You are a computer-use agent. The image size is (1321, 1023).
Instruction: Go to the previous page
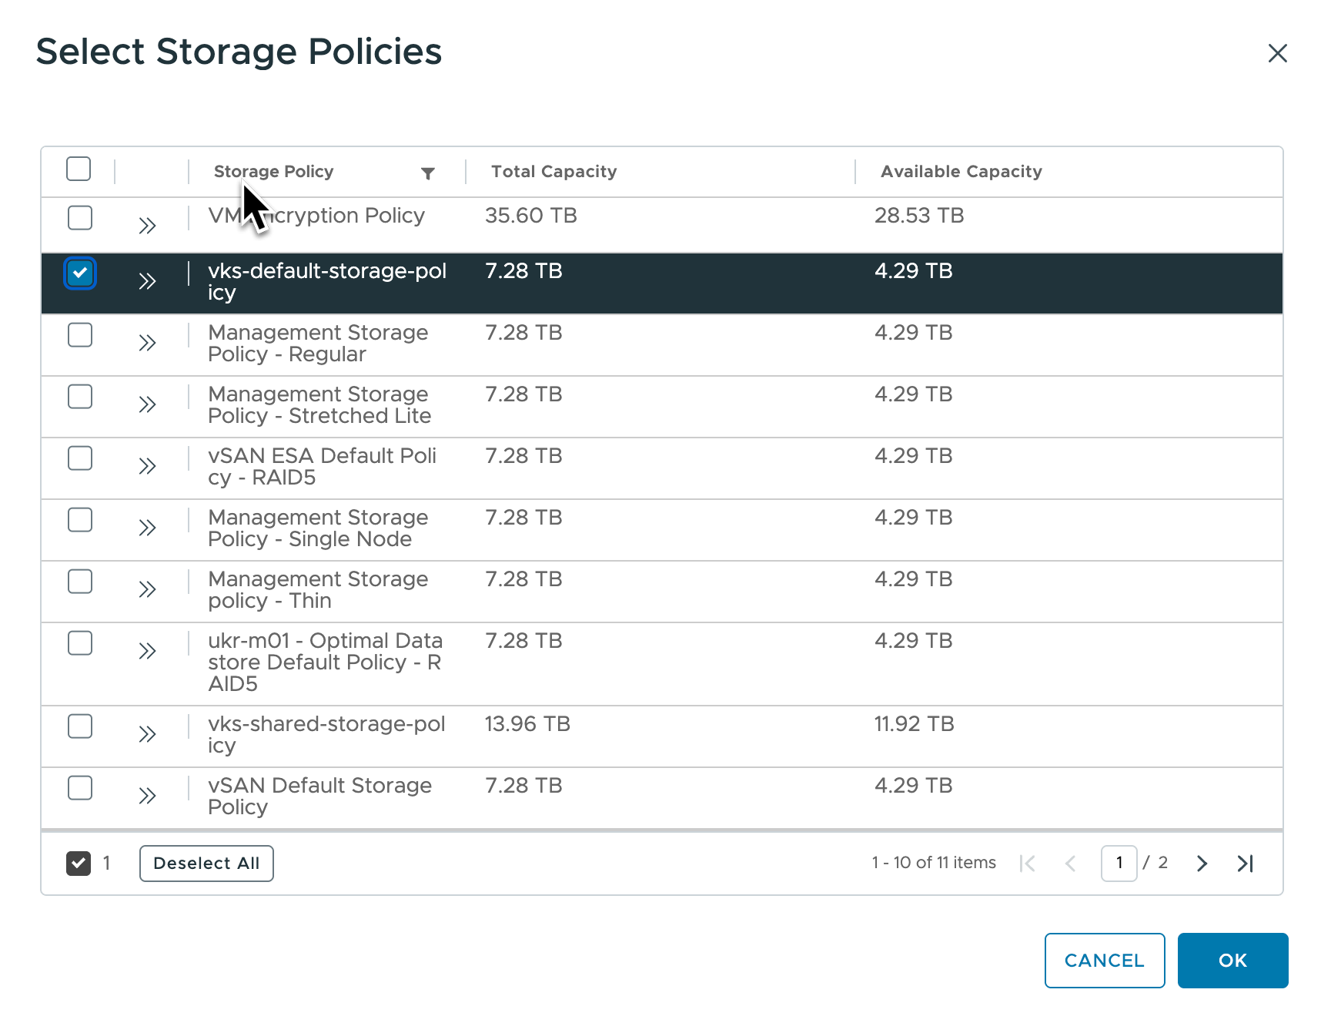[1070, 863]
